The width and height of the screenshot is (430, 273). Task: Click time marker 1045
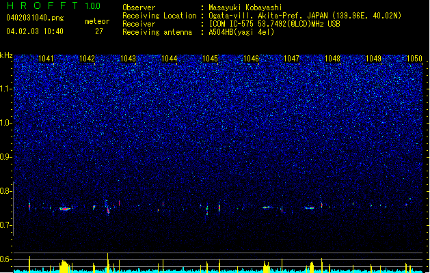point(210,59)
